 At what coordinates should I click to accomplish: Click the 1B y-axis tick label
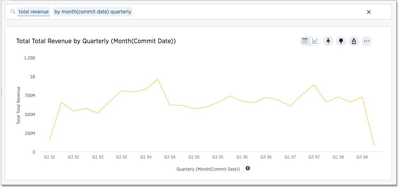pos(33,77)
